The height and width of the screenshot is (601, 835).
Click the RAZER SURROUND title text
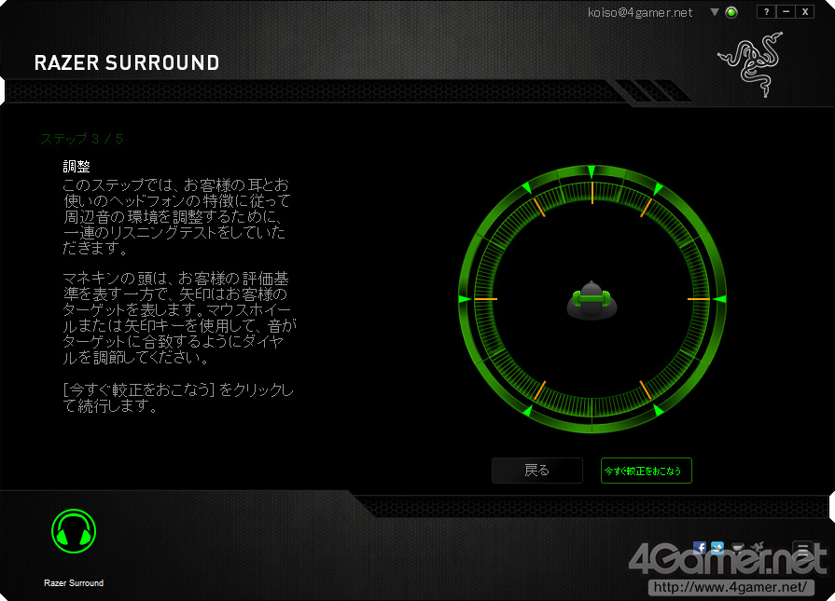(x=127, y=62)
